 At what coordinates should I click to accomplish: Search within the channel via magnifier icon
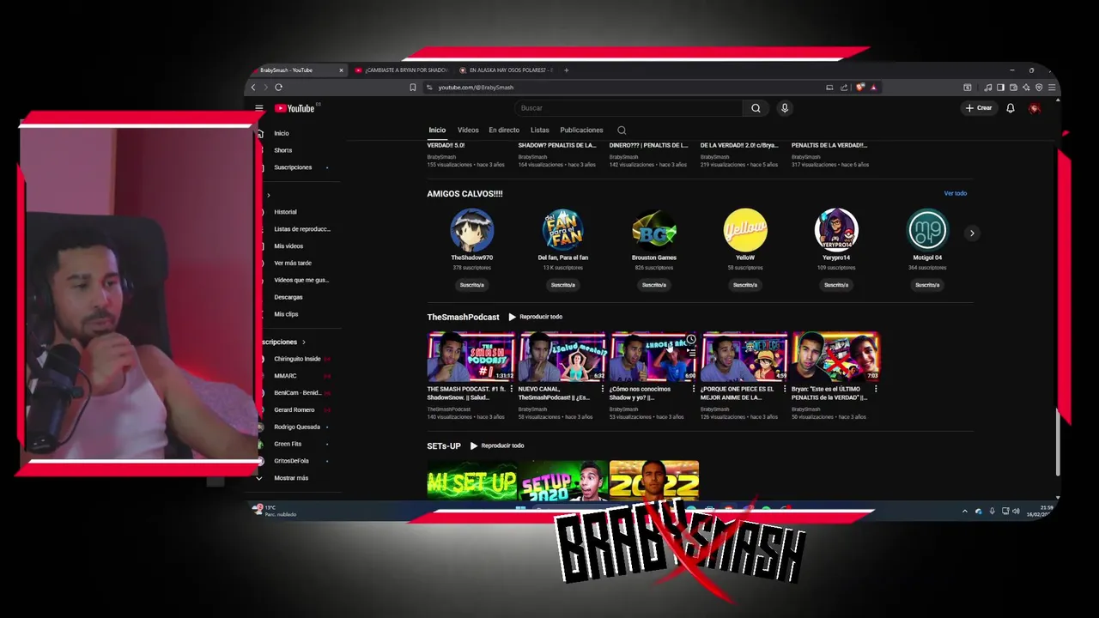coord(622,130)
